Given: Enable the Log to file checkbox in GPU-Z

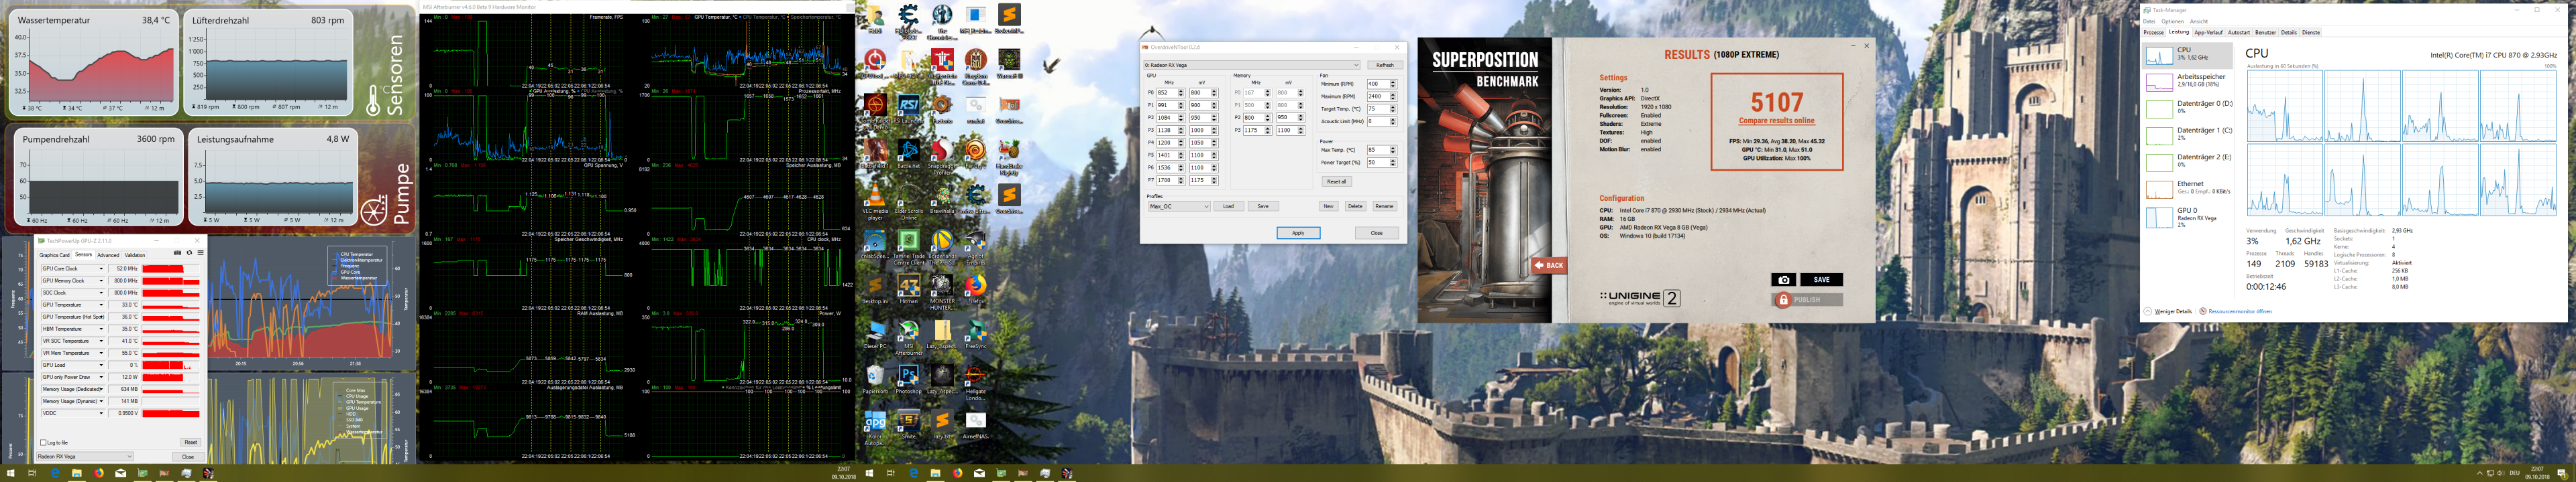Looking at the screenshot, I should coord(43,442).
